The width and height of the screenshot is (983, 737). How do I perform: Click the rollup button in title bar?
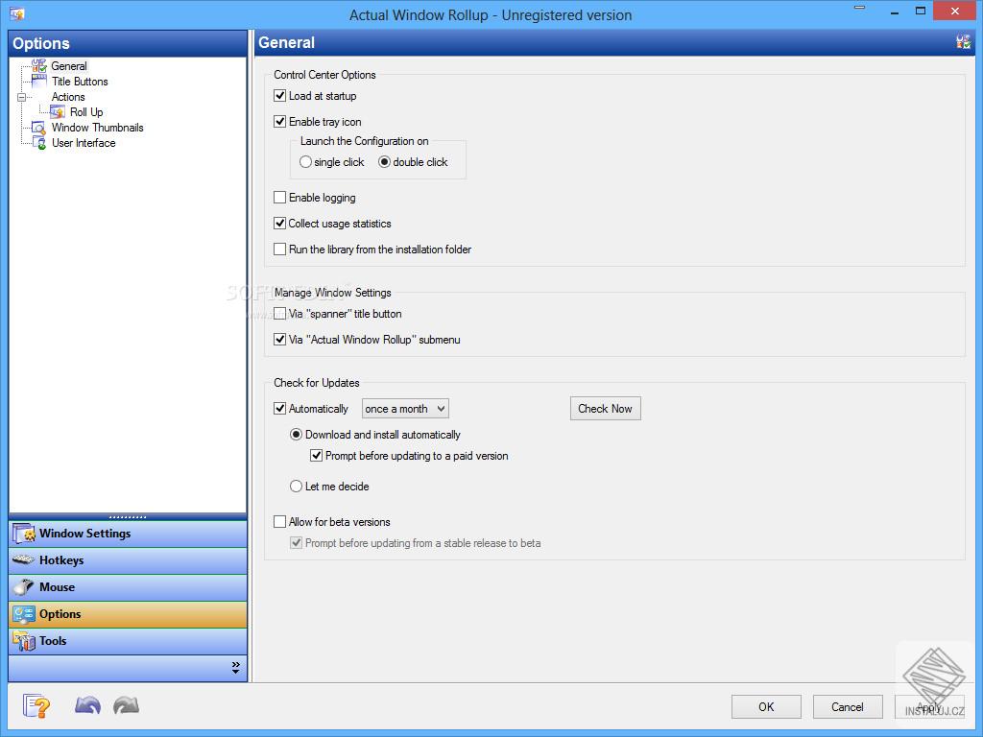pos(859,8)
